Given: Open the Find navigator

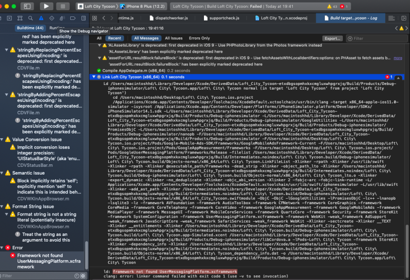Looking at the screenshot, I should [31, 18].
